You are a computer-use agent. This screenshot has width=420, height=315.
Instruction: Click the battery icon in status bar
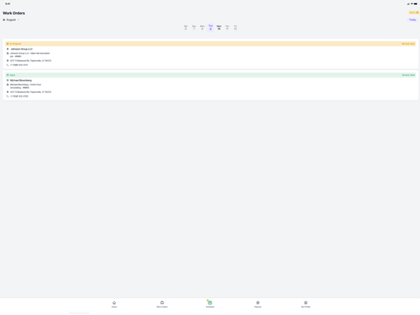(x=415, y=4)
